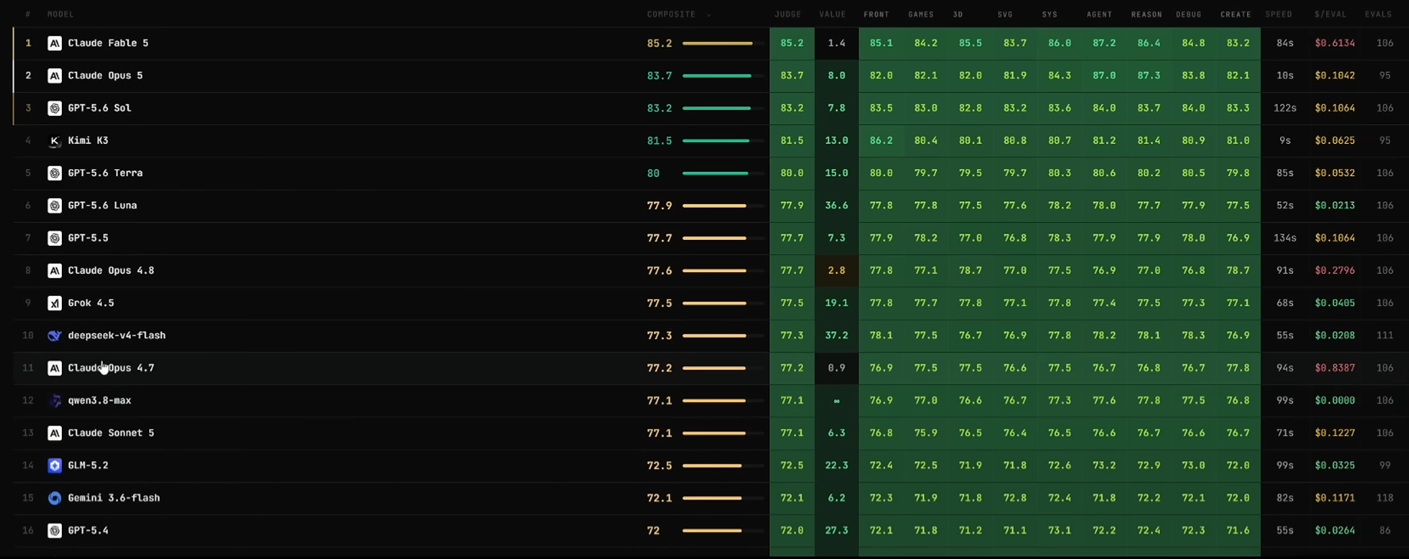1409x559 pixels.
Task: Click the xAI icon beside Grok 4.5
Action: tap(55, 303)
